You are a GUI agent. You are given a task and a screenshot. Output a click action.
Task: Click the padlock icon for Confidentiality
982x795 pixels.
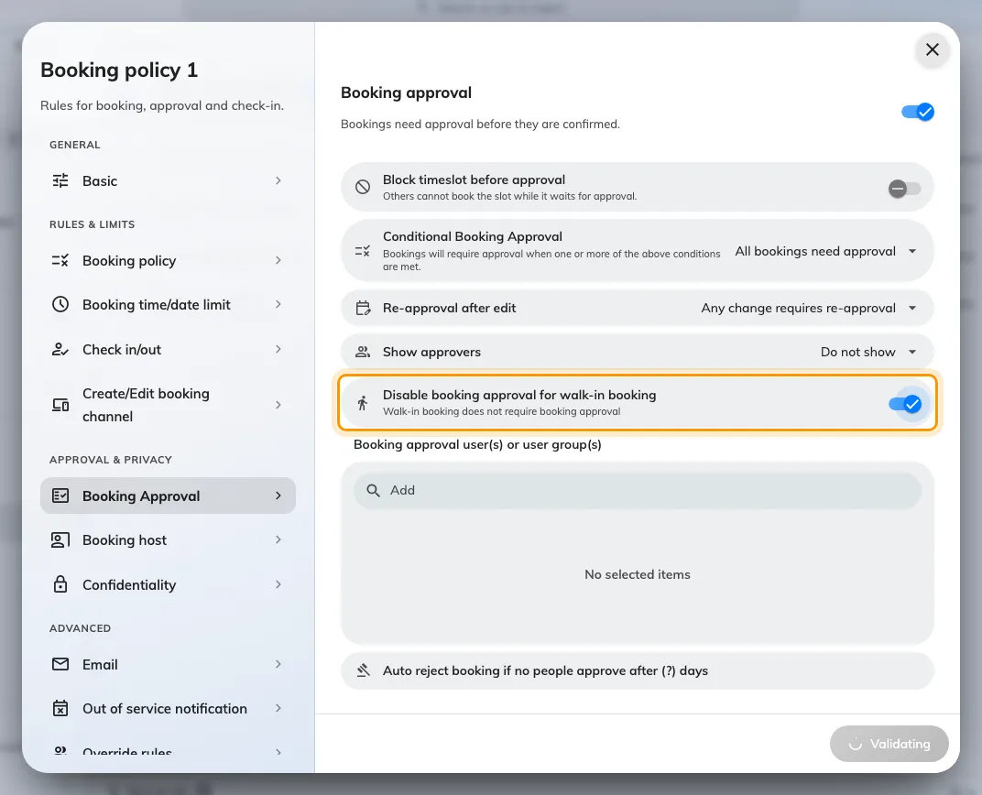coord(60,584)
